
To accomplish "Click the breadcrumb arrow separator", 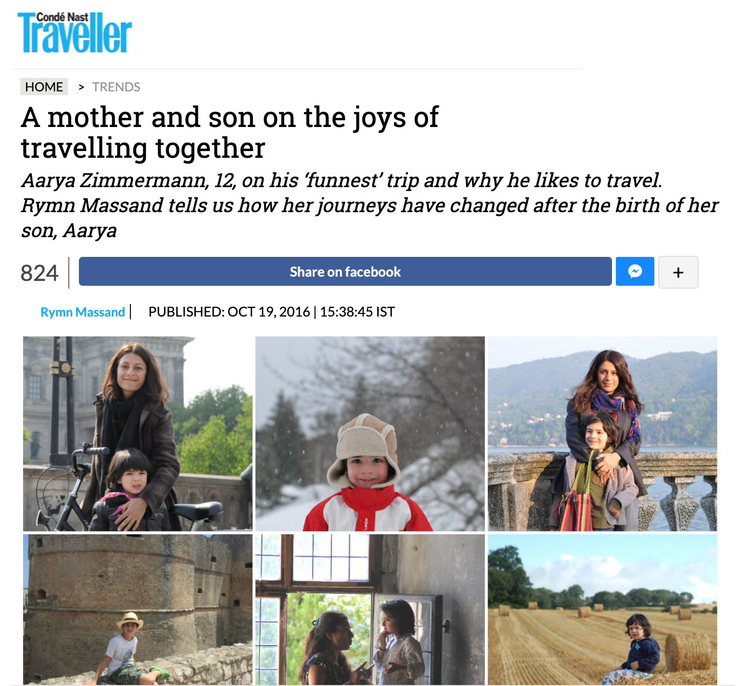I will [x=81, y=87].
